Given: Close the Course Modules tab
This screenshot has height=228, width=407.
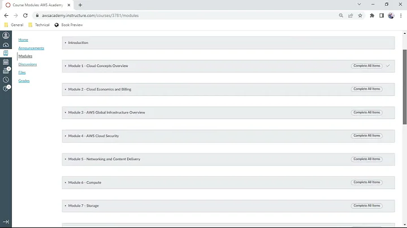Looking at the screenshot, I should point(69,5).
